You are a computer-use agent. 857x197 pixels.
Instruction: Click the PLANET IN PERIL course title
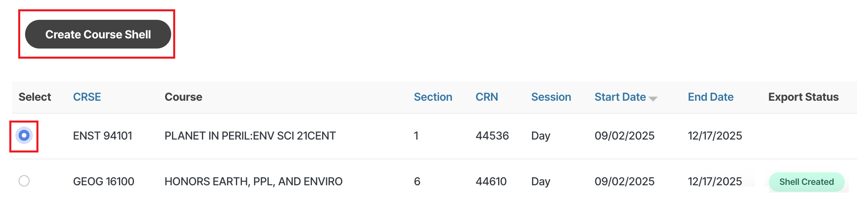[250, 136]
